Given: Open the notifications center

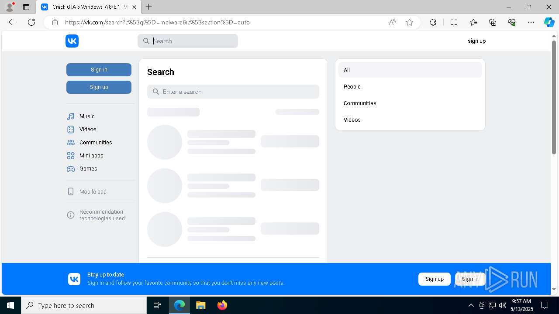Looking at the screenshot, I should 545,305.
